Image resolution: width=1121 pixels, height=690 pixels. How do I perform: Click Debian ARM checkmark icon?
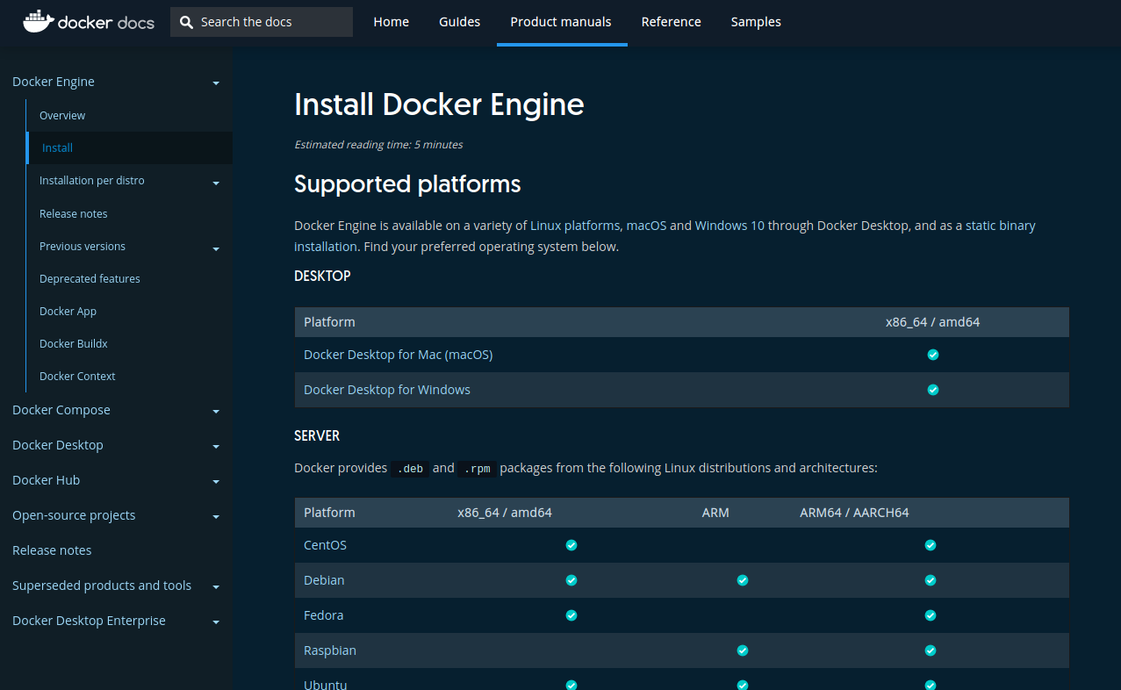click(743, 580)
